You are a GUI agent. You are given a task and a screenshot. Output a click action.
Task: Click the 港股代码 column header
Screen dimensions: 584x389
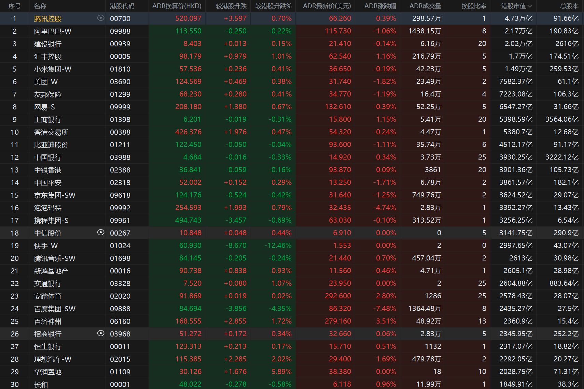click(x=122, y=6)
